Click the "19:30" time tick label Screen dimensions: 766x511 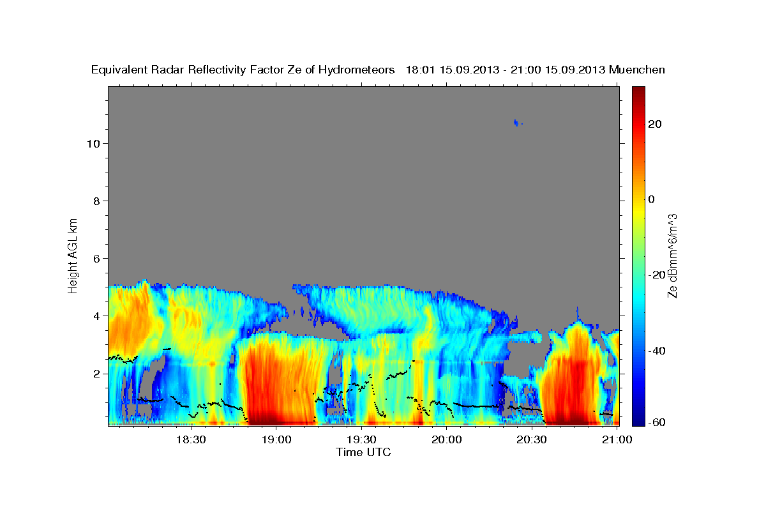tap(361, 439)
